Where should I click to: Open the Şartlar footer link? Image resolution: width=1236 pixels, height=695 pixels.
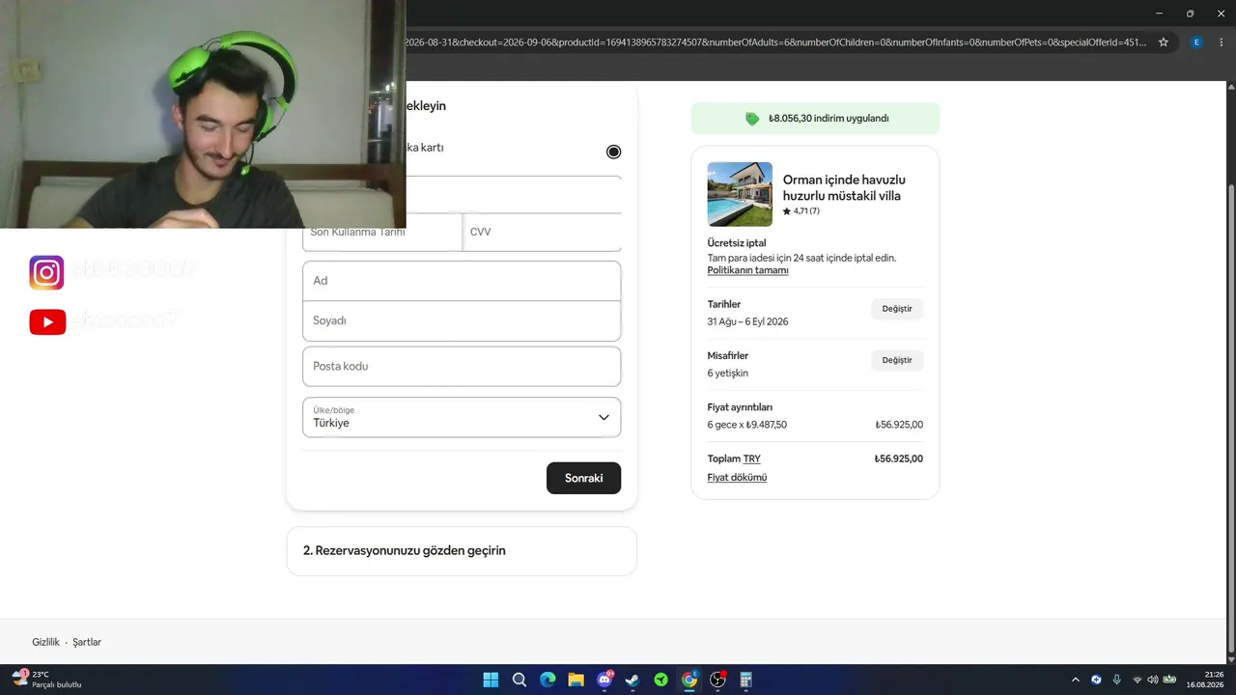click(87, 642)
